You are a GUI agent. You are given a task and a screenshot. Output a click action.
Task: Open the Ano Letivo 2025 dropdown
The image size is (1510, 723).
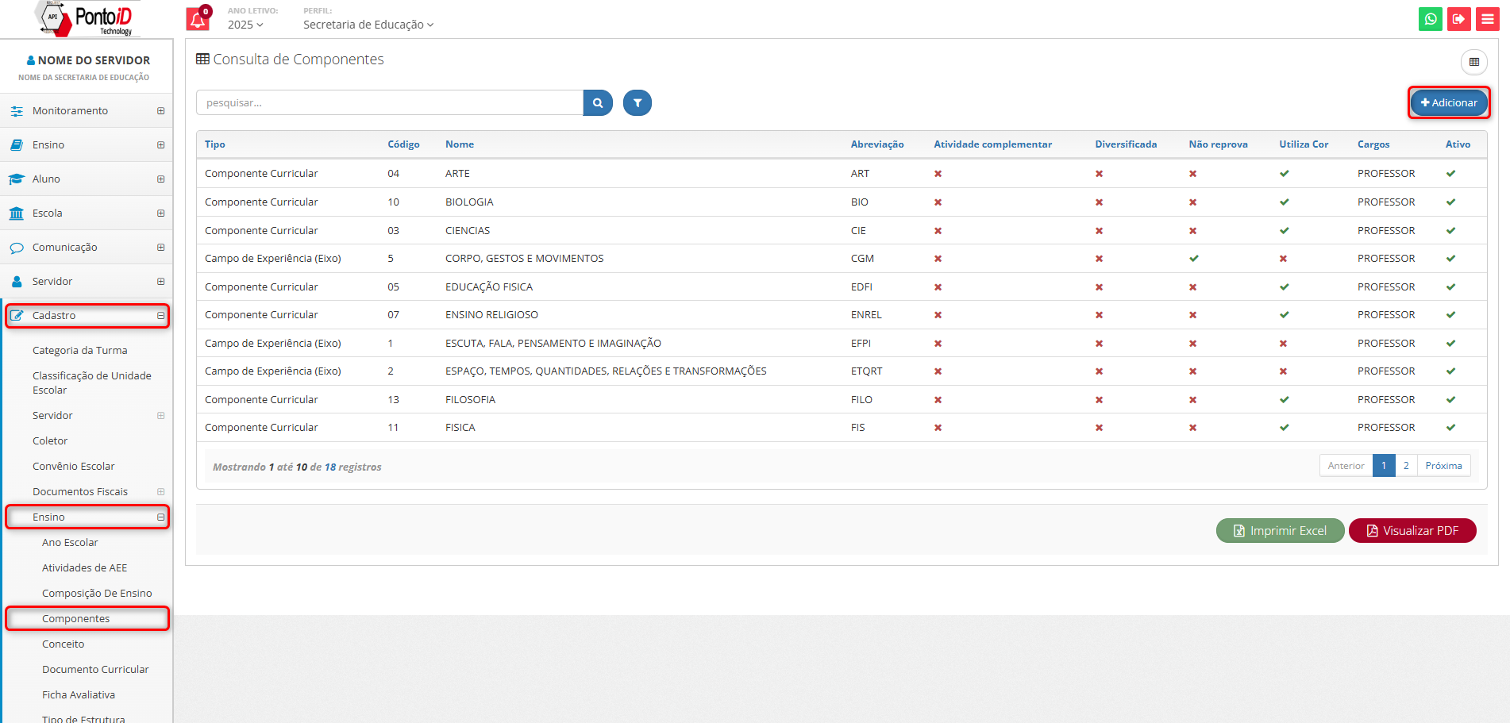(245, 25)
